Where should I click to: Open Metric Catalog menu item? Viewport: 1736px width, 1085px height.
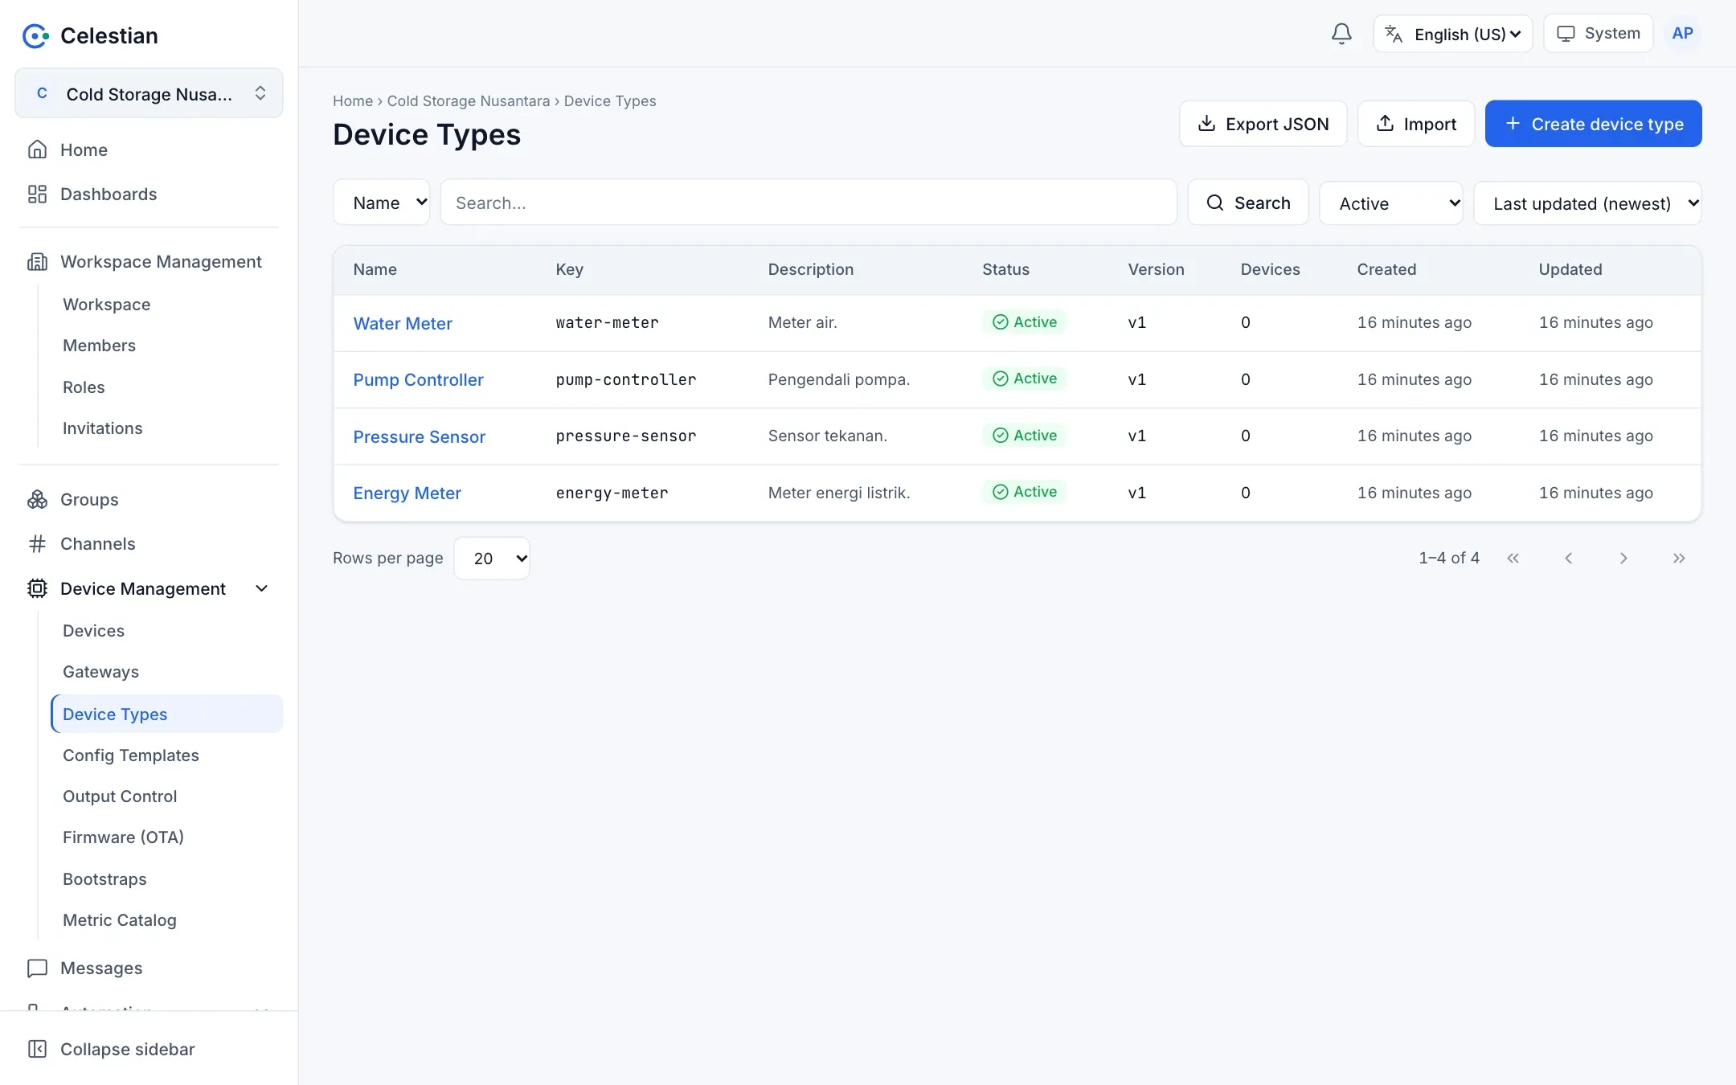point(120,919)
